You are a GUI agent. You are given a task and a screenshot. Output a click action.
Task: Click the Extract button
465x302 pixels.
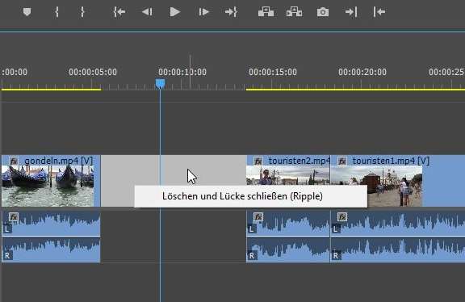tap(294, 12)
